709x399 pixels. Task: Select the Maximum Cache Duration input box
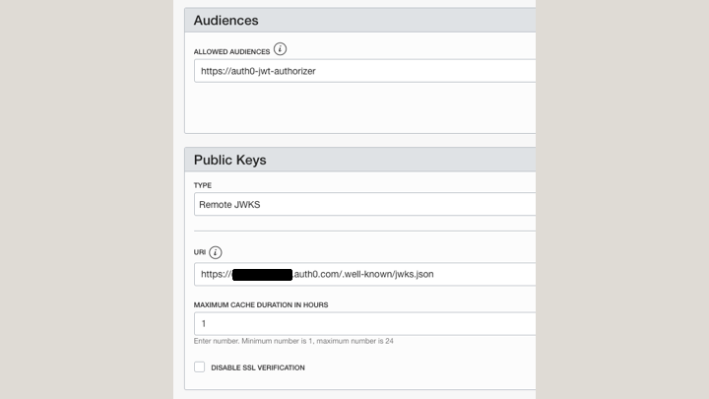pos(364,323)
